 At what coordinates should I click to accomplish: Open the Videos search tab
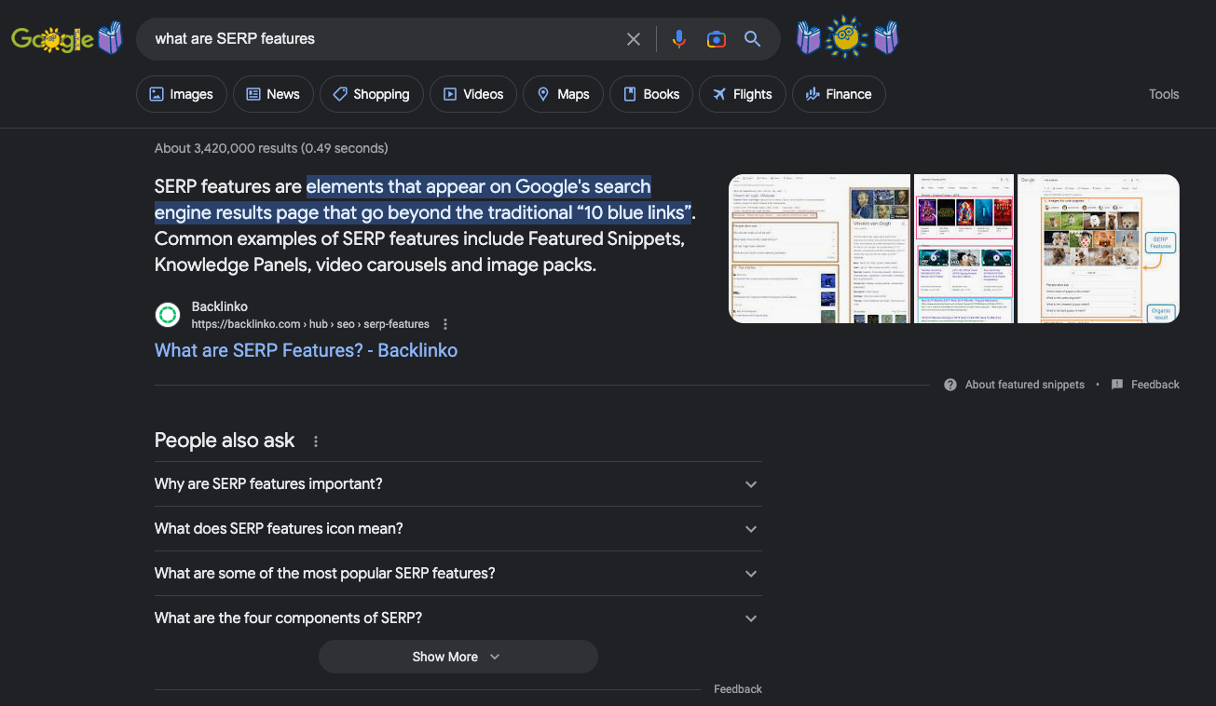pyautogui.click(x=472, y=93)
